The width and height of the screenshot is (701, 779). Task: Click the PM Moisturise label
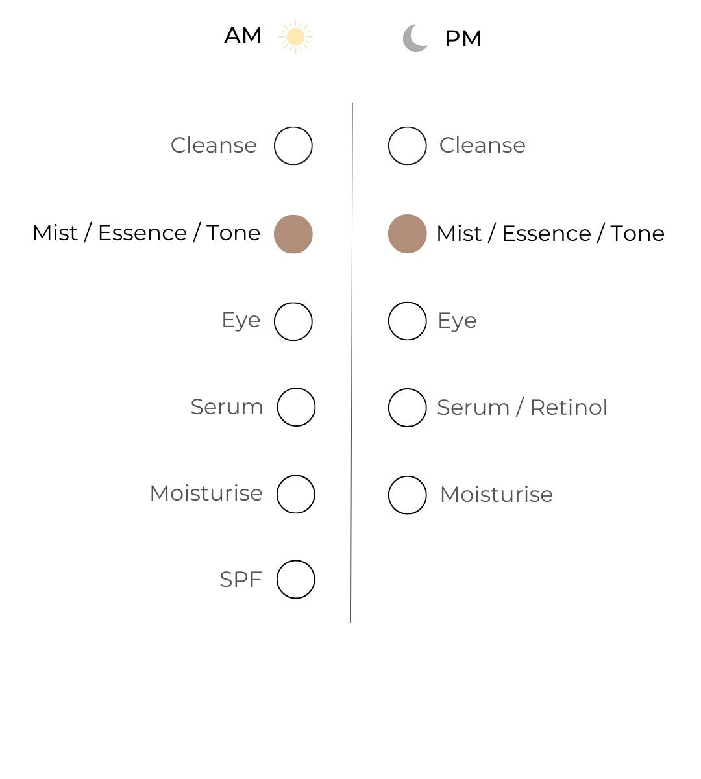click(x=496, y=495)
